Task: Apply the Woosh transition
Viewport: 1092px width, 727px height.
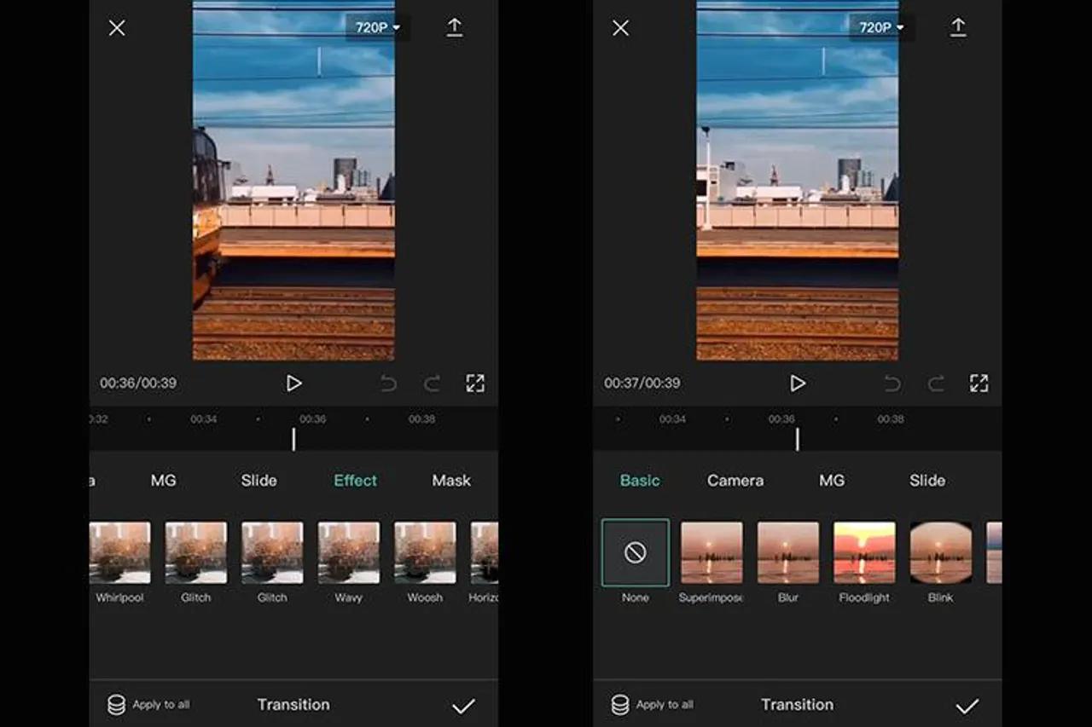Action: (425, 553)
